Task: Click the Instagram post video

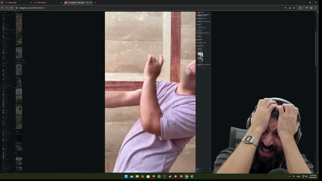Action: 150,92
